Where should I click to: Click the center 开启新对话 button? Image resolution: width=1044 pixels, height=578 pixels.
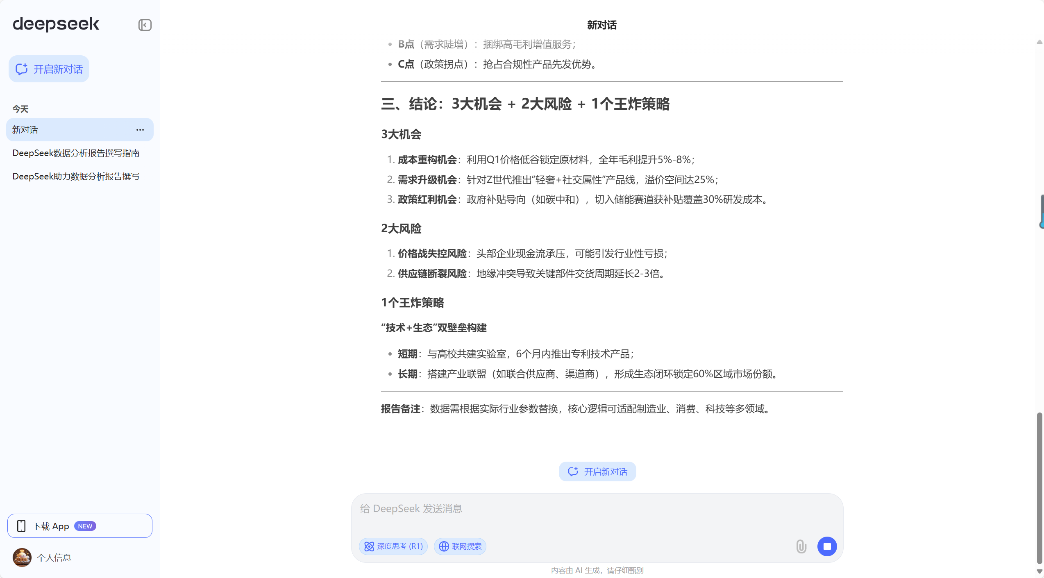click(x=597, y=471)
